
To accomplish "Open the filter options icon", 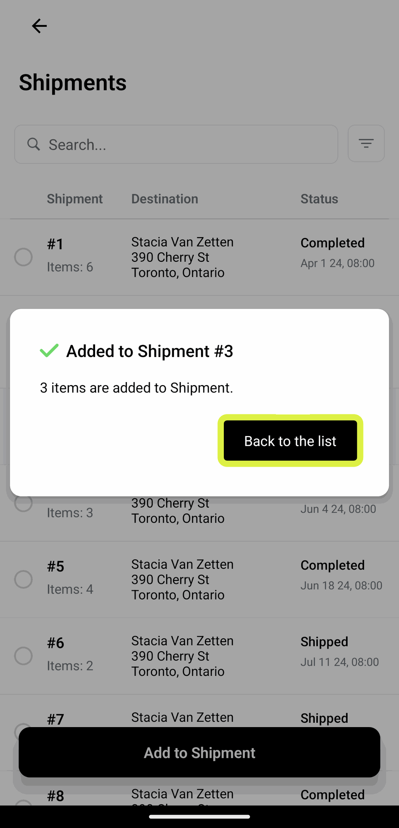I will coord(366,144).
